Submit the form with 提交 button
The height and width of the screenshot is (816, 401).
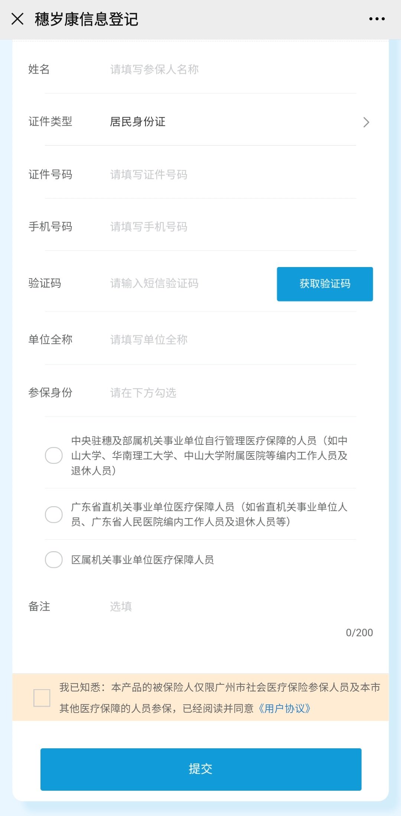[200, 769]
